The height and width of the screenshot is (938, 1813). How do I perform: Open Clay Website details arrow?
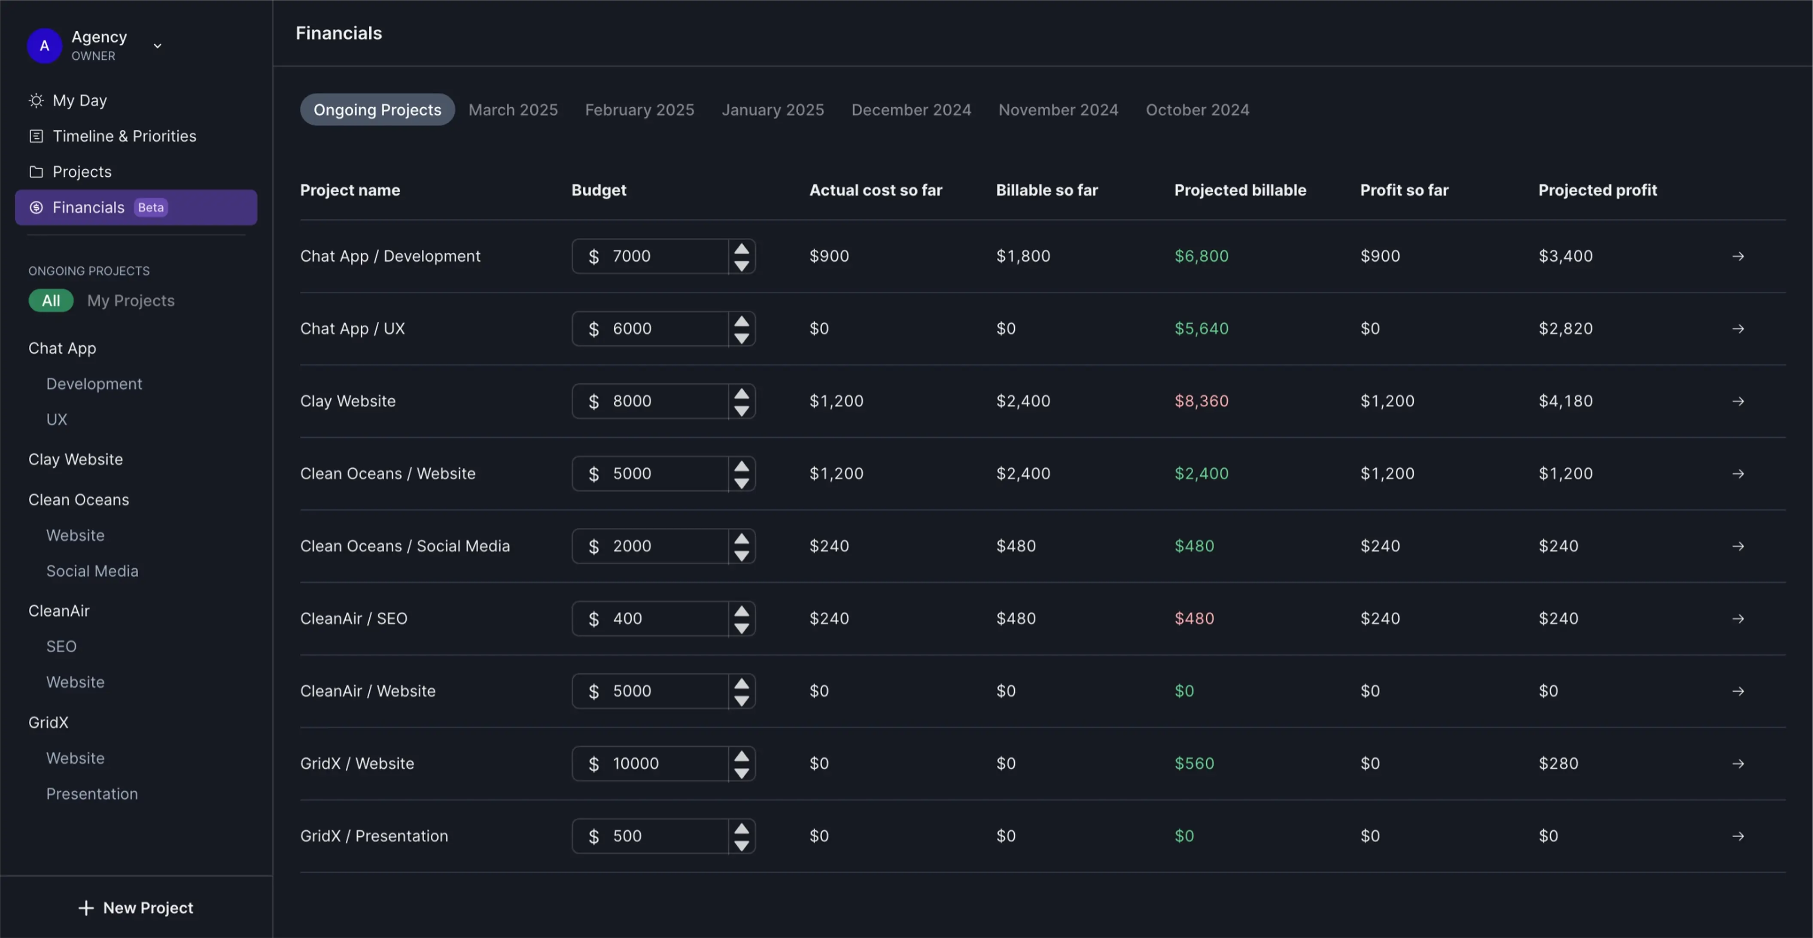pyautogui.click(x=1738, y=402)
